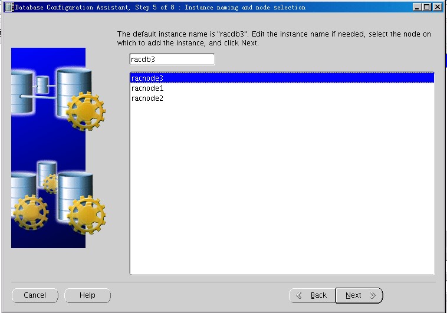The image size is (447, 313).
Task: Minimize the Database Configuration Assistant window
Action: [417, 7]
